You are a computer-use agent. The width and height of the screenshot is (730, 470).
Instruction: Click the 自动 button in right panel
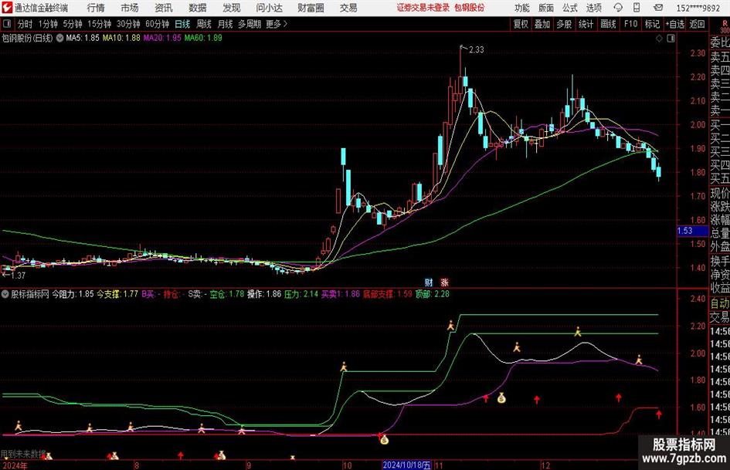719,303
